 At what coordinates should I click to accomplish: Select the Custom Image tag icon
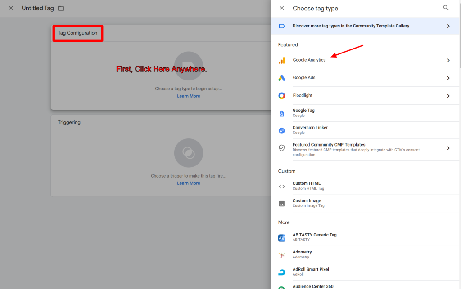[282, 203]
